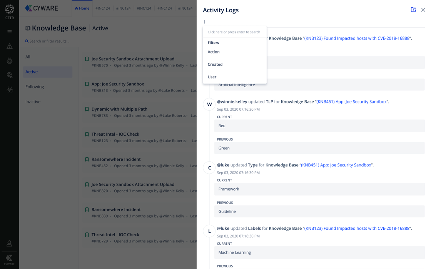Viewport: 431px width, 269px height.
Task: Open the KNB451 link in winnie.kelley's TLP update
Action: click(x=351, y=102)
